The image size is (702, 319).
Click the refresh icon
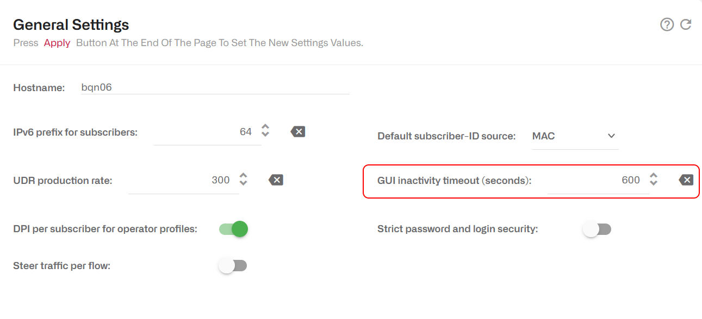coord(686,24)
